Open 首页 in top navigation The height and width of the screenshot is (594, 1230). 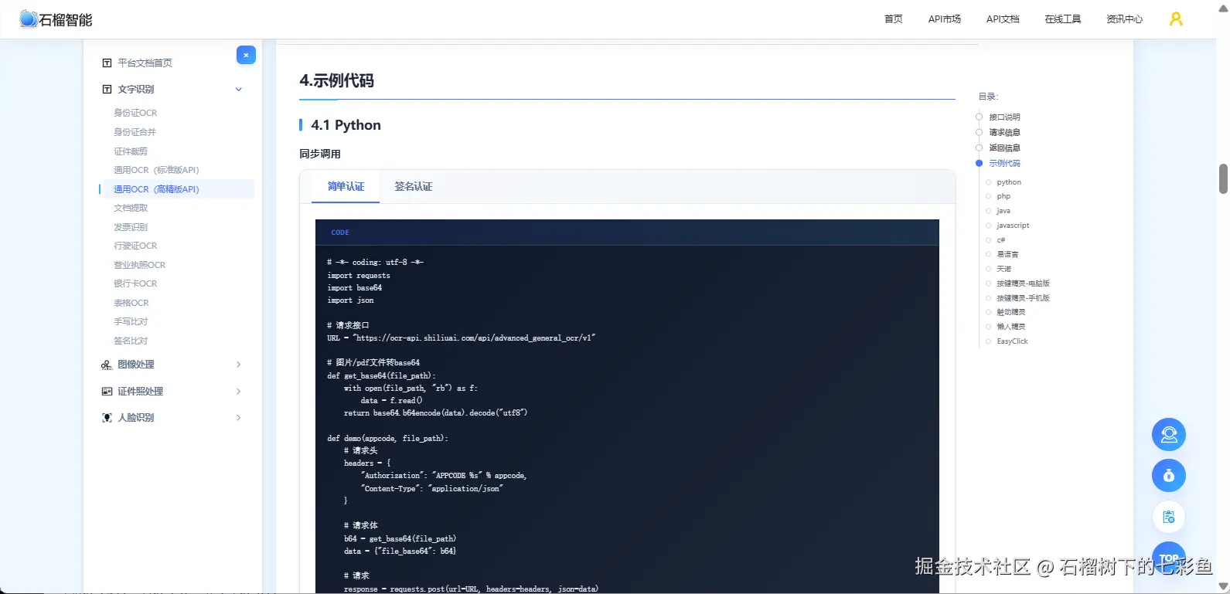coord(894,19)
